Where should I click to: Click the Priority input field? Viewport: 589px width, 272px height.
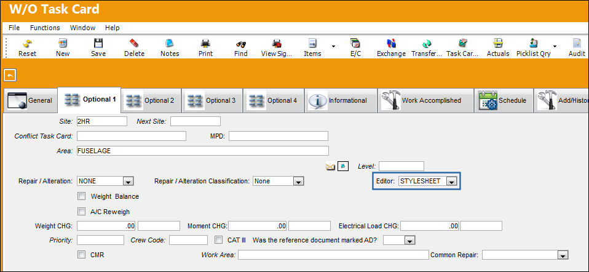coord(100,240)
